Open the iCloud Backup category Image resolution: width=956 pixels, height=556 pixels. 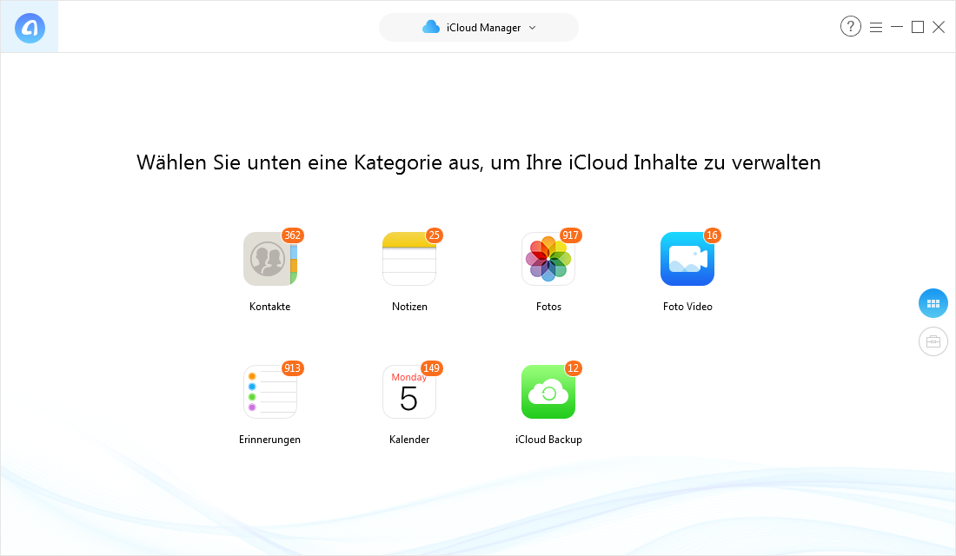pos(548,391)
